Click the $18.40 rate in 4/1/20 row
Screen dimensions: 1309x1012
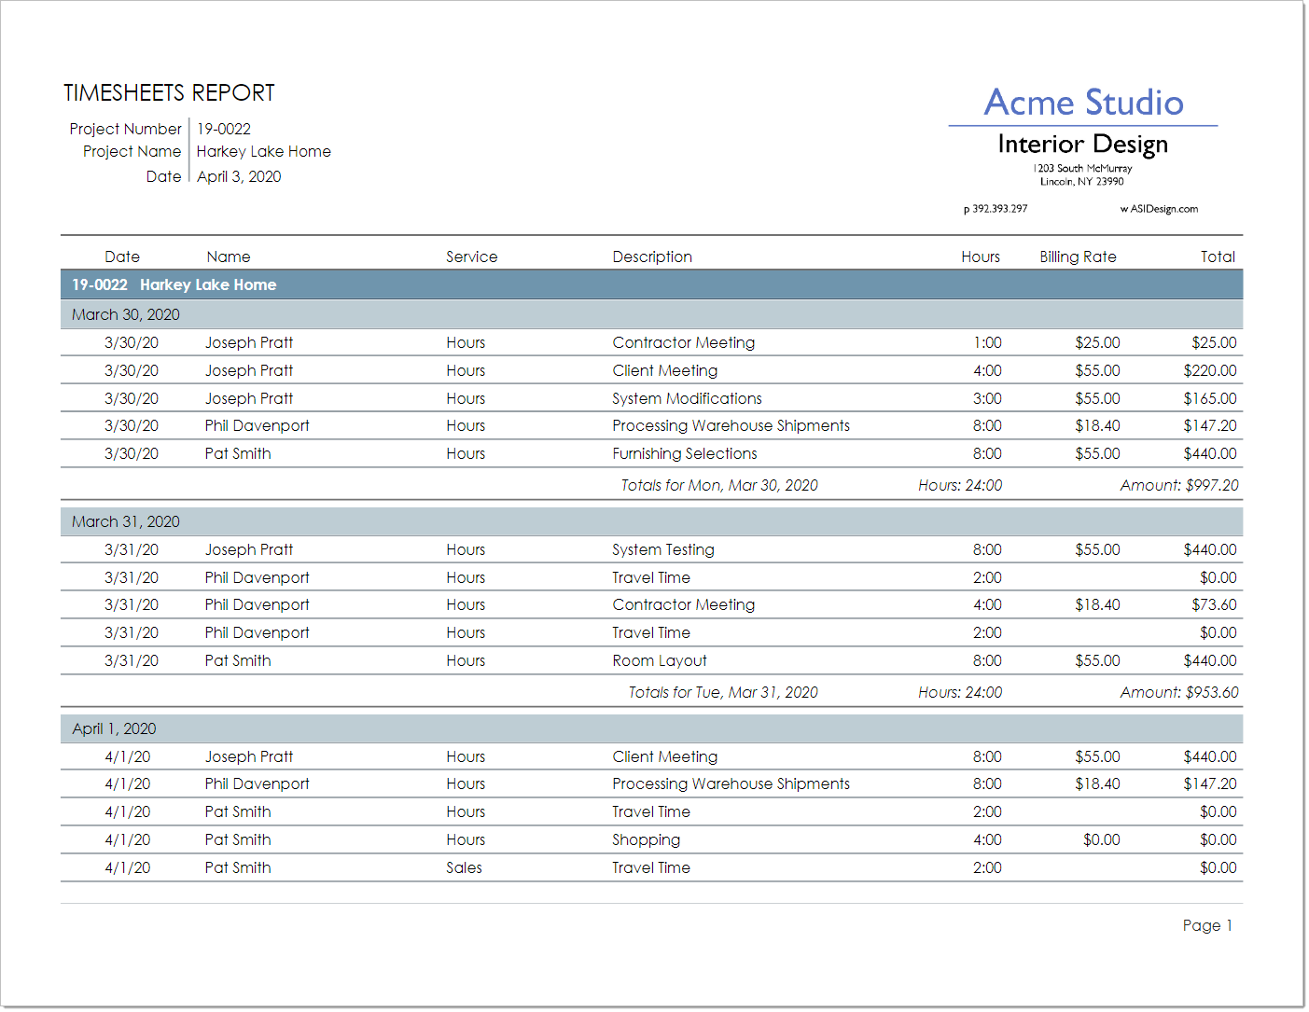pyautogui.click(x=1097, y=783)
